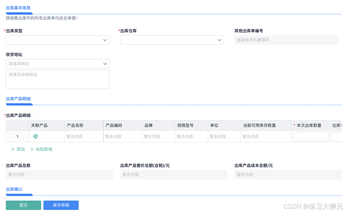Click the 暂无内容 cell under 产品名称
344x212 pixels.
[84, 137]
